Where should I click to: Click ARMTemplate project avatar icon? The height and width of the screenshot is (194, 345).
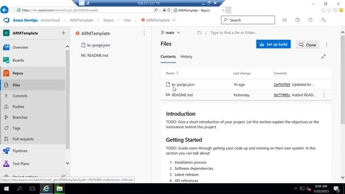click(x=6, y=33)
